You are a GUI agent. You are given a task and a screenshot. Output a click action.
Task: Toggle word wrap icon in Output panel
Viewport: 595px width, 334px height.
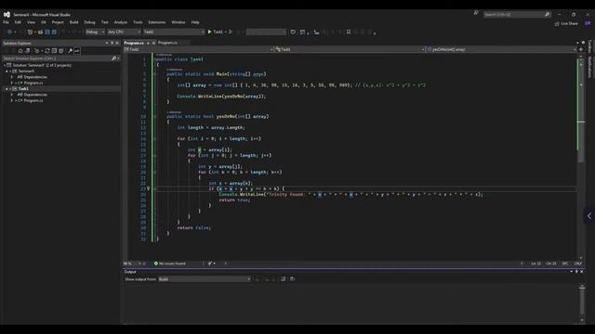(x=292, y=279)
